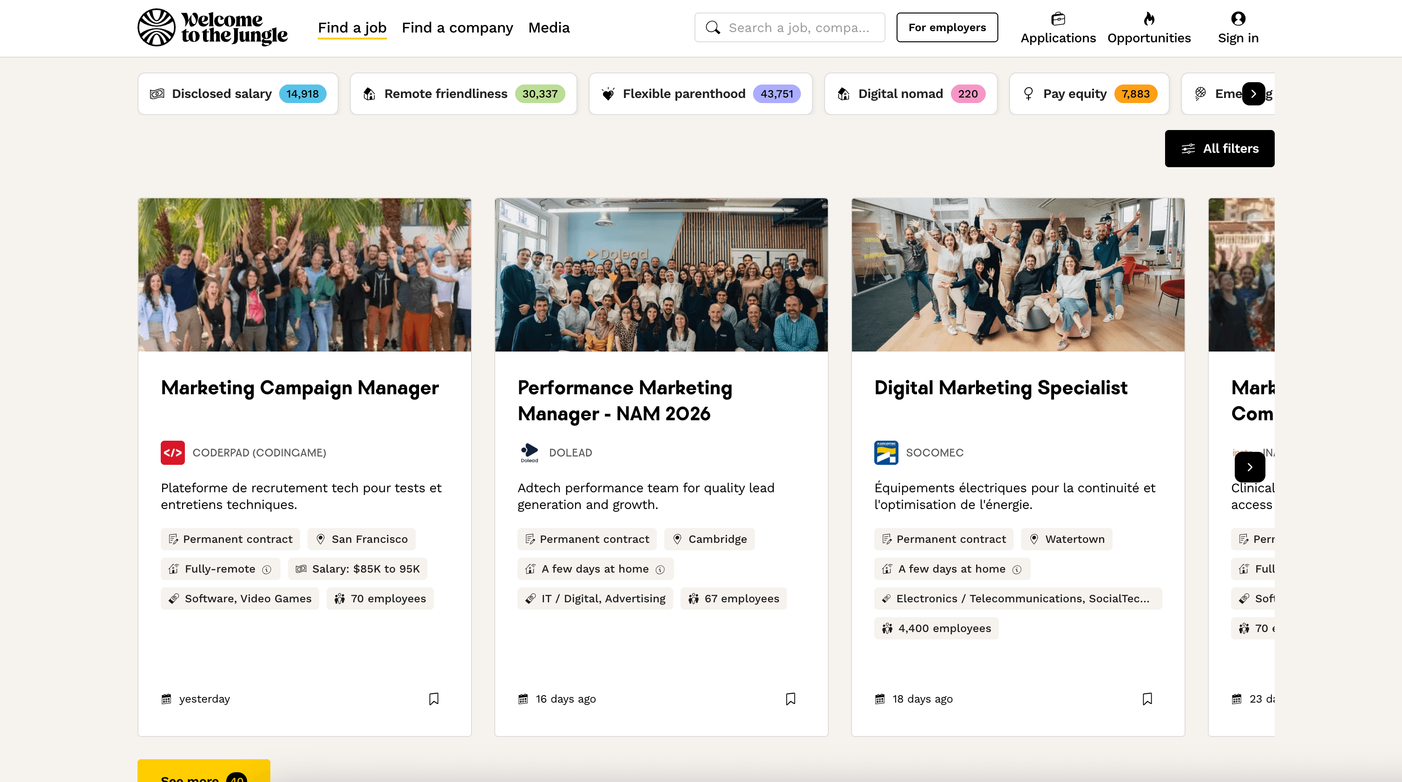Screen dimensions: 1402x782
Task: Click the CoderPad company logo
Action: click(x=172, y=453)
